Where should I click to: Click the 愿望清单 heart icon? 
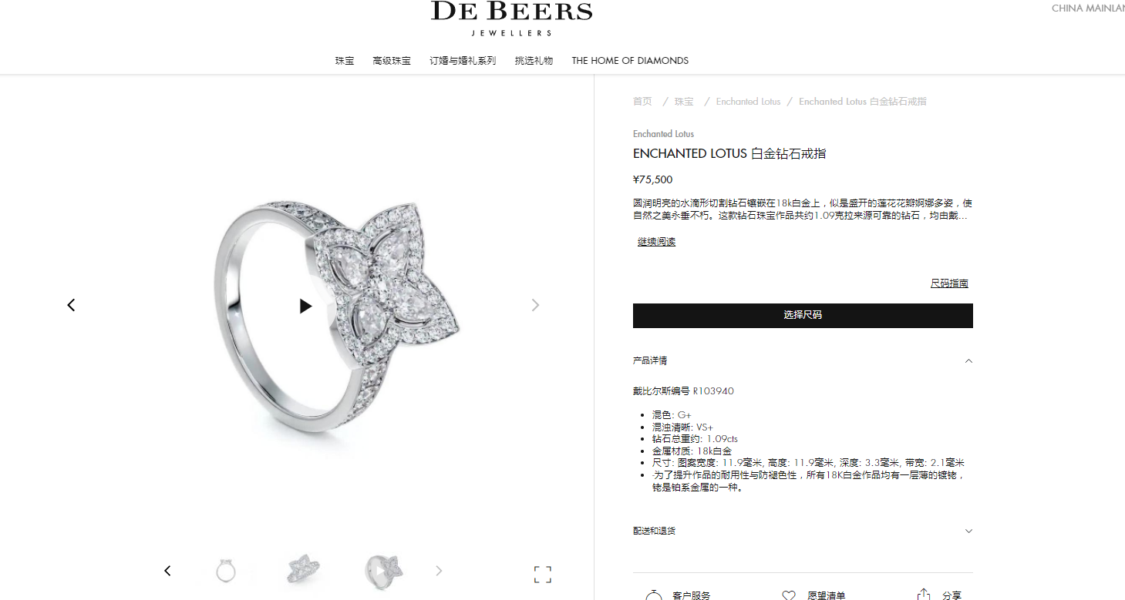coord(789,595)
